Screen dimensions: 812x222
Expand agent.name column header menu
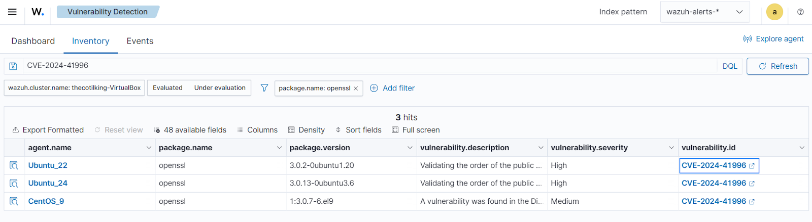coord(149,148)
